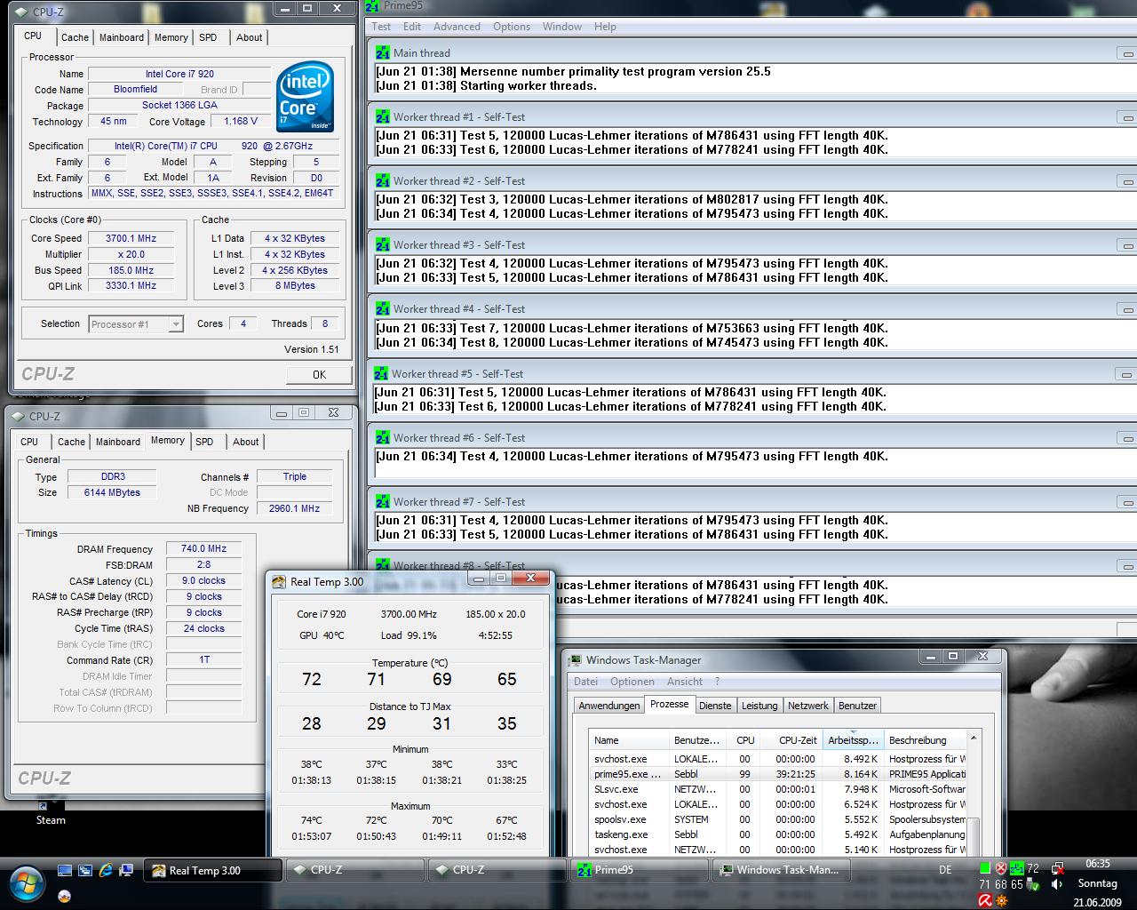Click the Worker thread #6 window icon
The width and height of the screenshot is (1137, 910).
382,437
